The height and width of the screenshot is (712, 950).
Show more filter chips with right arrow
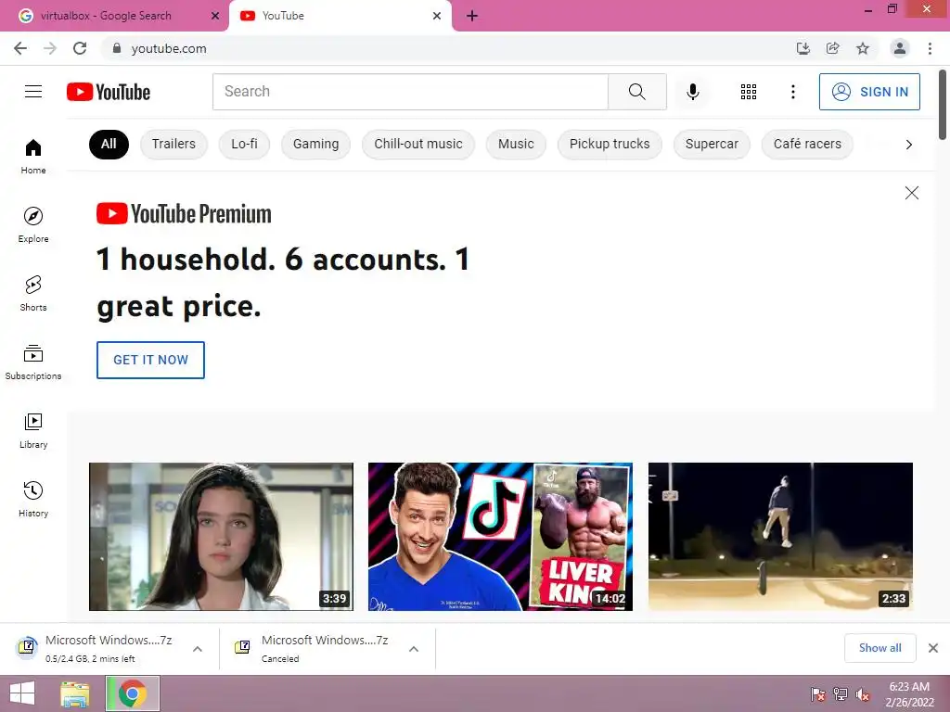pyautogui.click(x=908, y=144)
